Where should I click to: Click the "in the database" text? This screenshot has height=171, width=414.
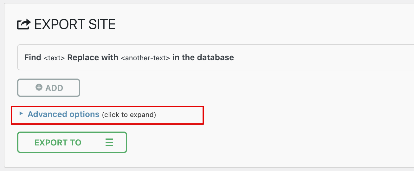(203, 57)
